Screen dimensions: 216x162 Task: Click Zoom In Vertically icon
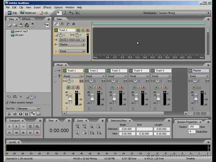tap(92, 133)
